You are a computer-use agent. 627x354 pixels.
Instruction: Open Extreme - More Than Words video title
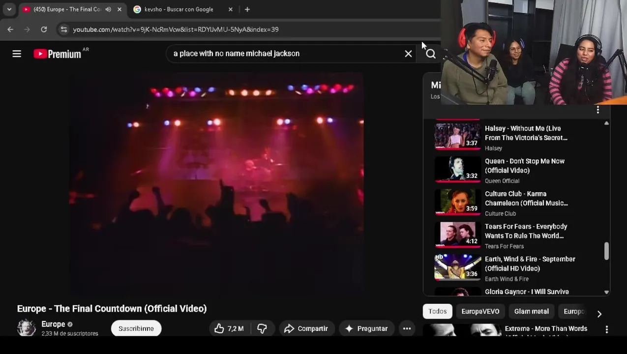click(546, 329)
